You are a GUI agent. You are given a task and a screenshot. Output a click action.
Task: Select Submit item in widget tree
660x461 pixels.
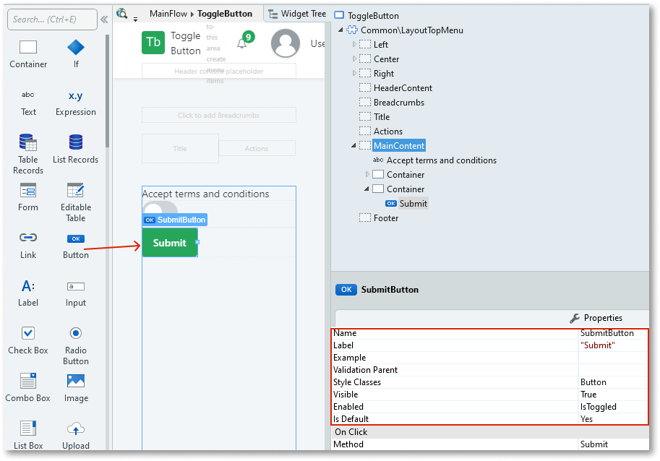click(413, 204)
